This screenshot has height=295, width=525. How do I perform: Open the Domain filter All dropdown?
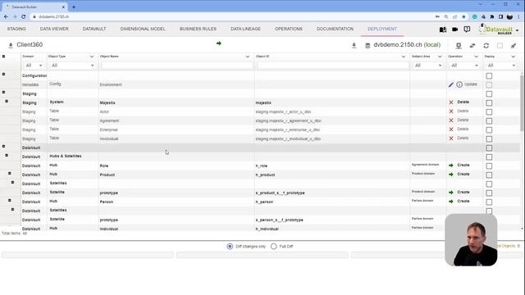tap(34, 66)
